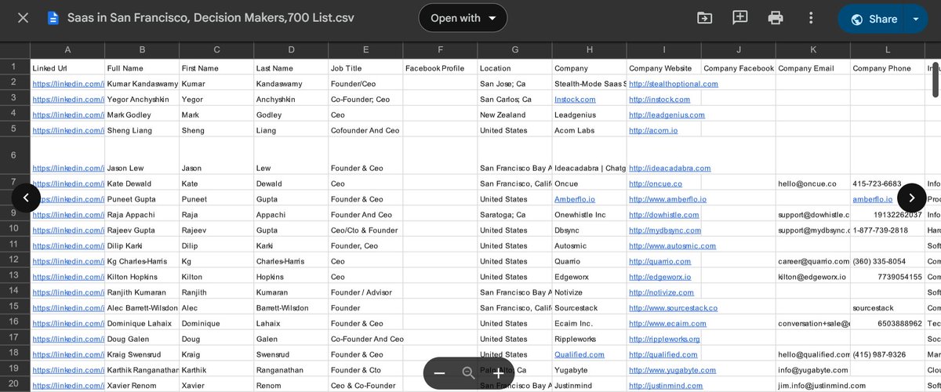Go to previous file with left arrow
The image size is (941, 392).
coord(26,198)
